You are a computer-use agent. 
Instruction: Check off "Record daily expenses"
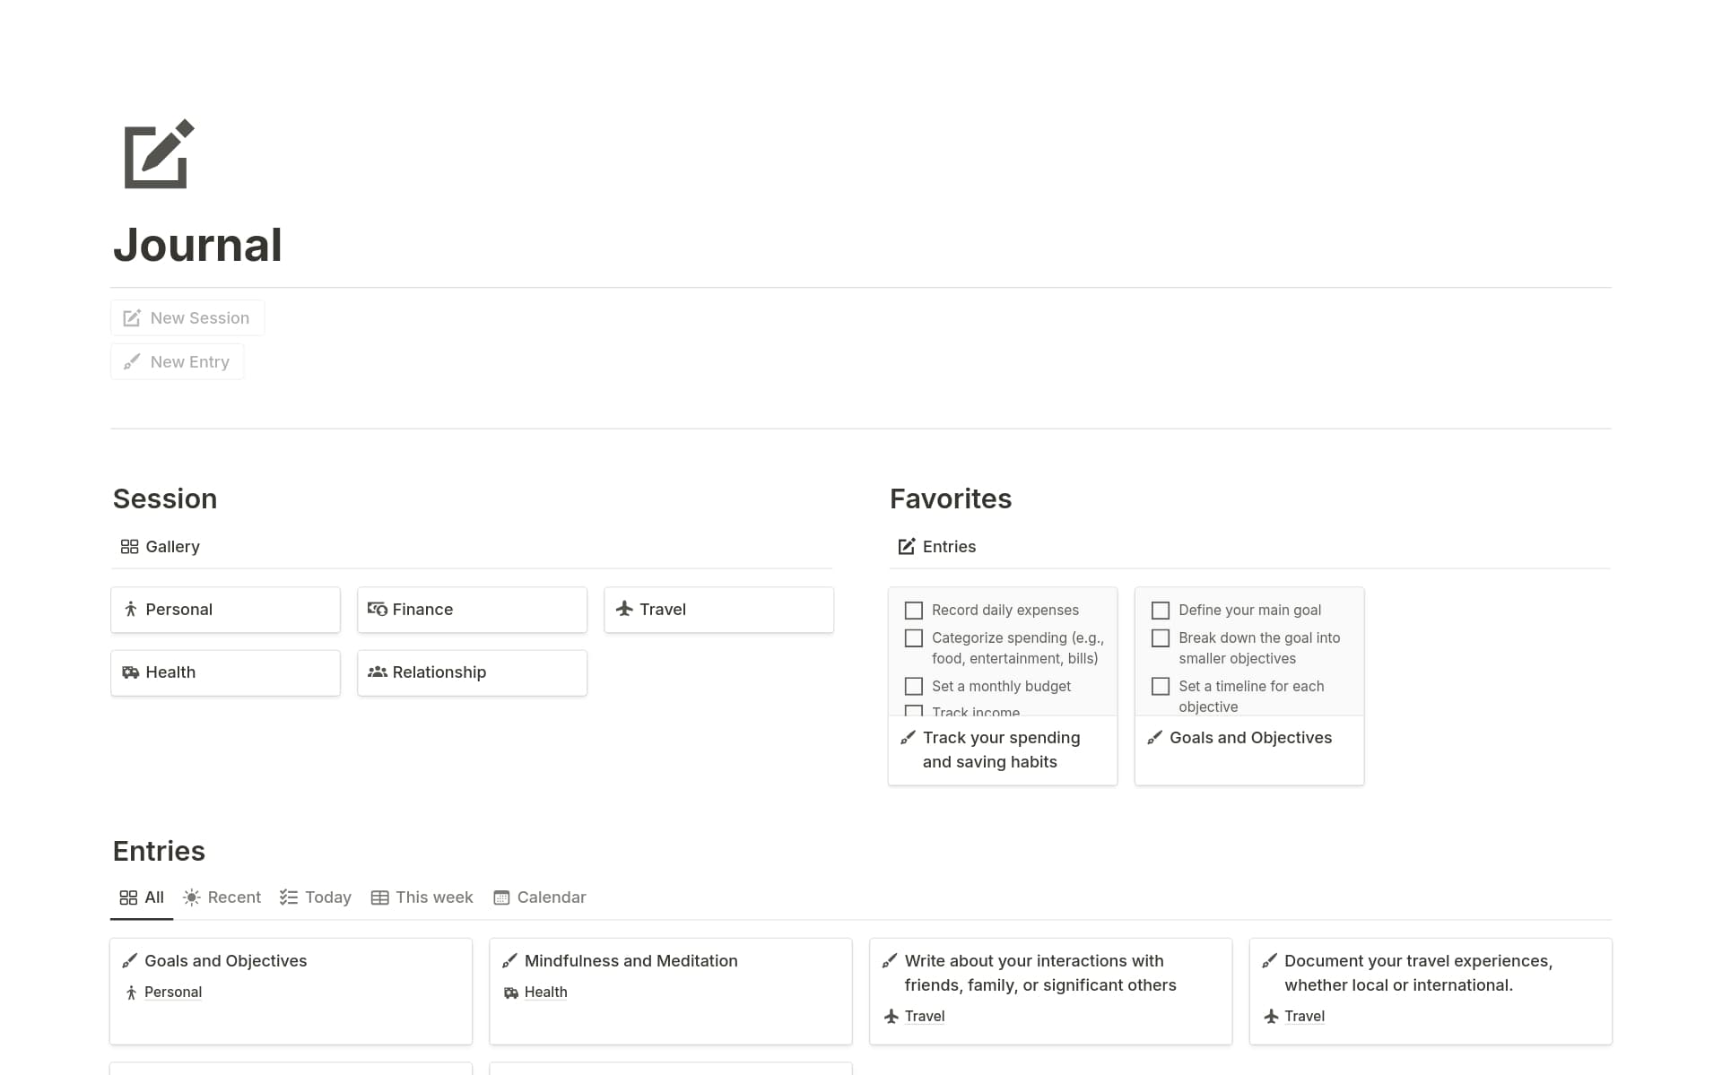pyautogui.click(x=914, y=610)
